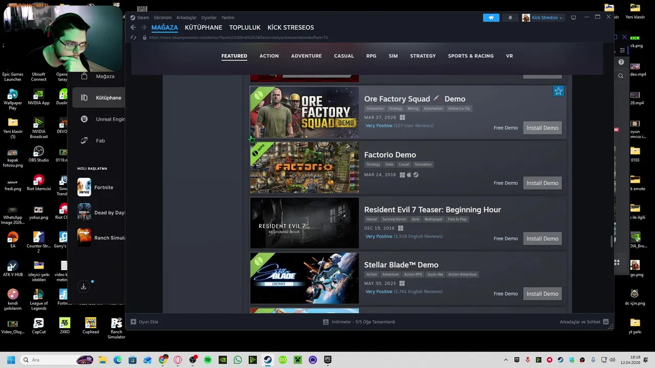Viewport: 655px width, 368px height.
Task: Install the Factorio demo
Action: tap(542, 183)
